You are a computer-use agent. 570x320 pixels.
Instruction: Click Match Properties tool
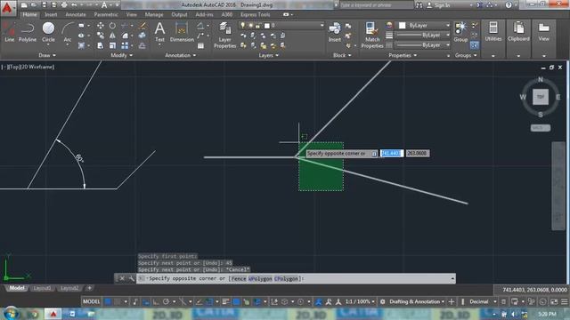click(372, 35)
